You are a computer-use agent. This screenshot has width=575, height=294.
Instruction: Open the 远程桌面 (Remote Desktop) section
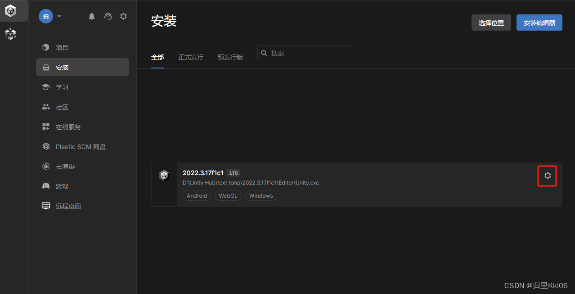(x=67, y=206)
